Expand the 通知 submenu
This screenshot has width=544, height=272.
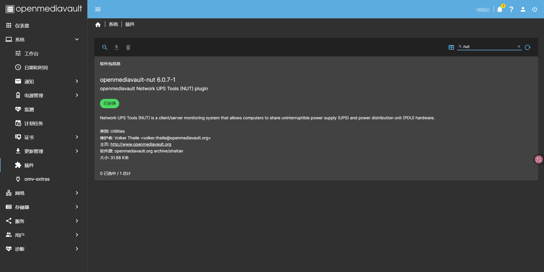point(44,81)
